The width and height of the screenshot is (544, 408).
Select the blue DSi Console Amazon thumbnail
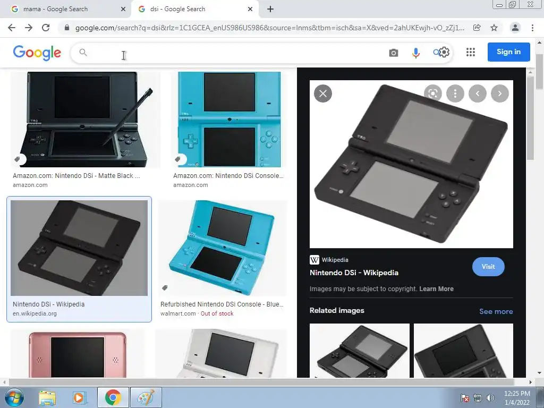click(x=229, y=120)
